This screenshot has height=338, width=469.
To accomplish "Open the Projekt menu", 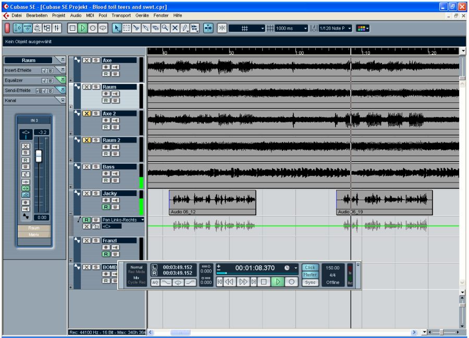I will pos(58,16).
